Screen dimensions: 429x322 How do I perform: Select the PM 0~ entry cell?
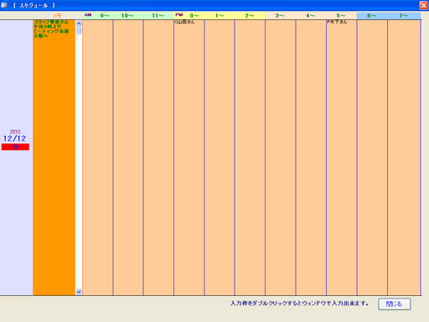click(189, 158)
